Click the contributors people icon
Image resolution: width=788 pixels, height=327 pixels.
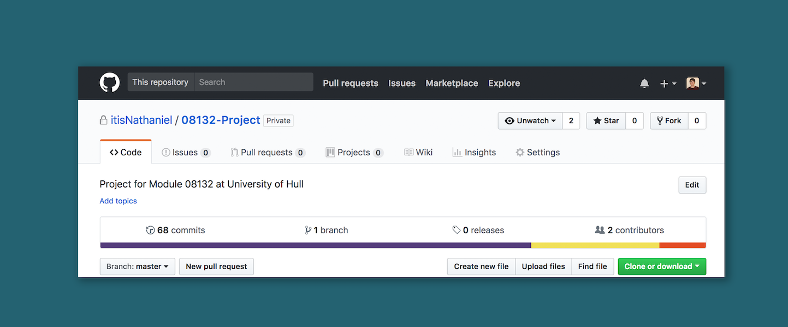[x=600, y=230]
